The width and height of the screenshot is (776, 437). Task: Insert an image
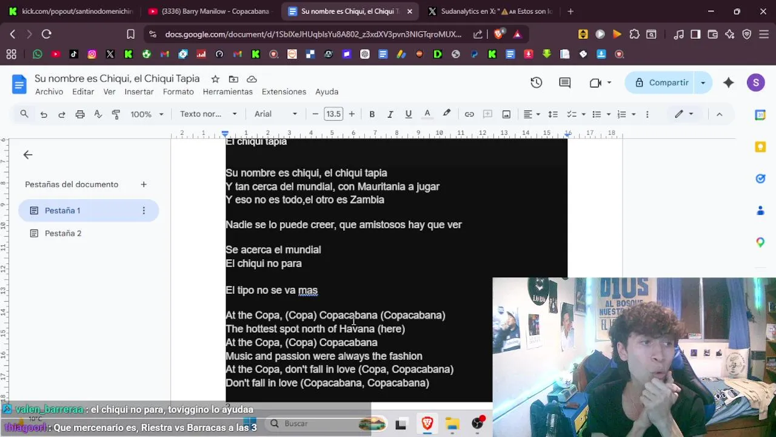pos(506,114)
